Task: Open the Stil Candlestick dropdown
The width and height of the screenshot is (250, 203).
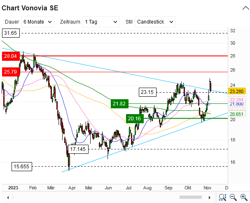Action: pos(155,22)
